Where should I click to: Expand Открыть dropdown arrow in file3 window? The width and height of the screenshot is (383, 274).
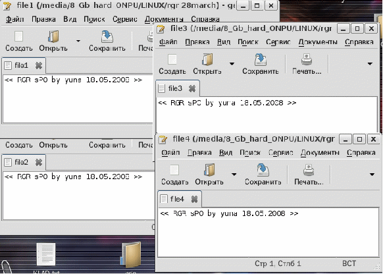pos(232,64)
